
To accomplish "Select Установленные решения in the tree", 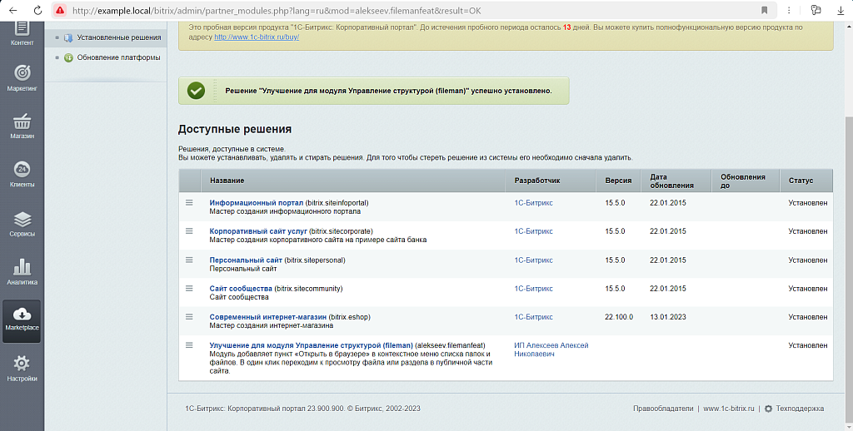I will (118, 37).
